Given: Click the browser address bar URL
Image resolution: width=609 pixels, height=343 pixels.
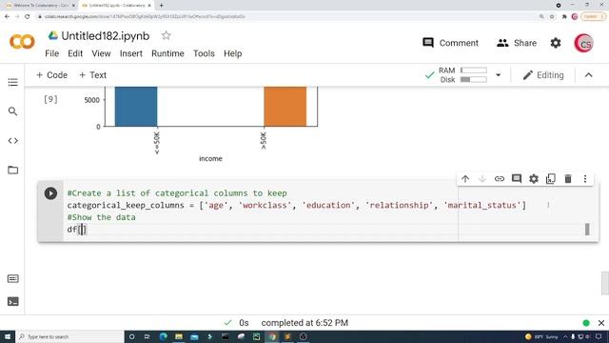Looking at the screenshot, I should (145, 17).
